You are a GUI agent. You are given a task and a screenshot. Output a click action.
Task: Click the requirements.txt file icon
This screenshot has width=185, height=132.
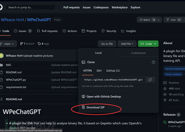pyautogui.click(x=1, y=87)
